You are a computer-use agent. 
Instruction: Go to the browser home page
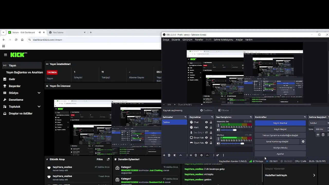click(x=22, y=40)
